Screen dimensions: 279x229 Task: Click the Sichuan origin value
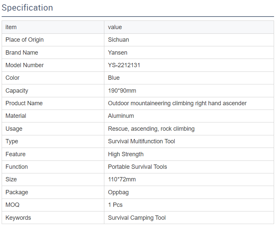(119, 40)
